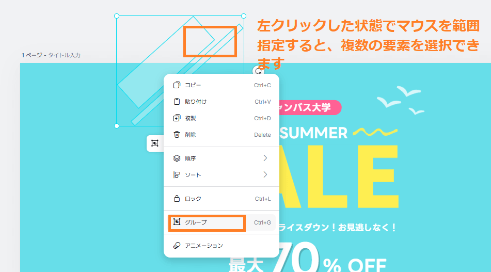Click the padlock icon beside ロック
The height and width of the screenshot is (272, 491).
[x=177, y=199]
